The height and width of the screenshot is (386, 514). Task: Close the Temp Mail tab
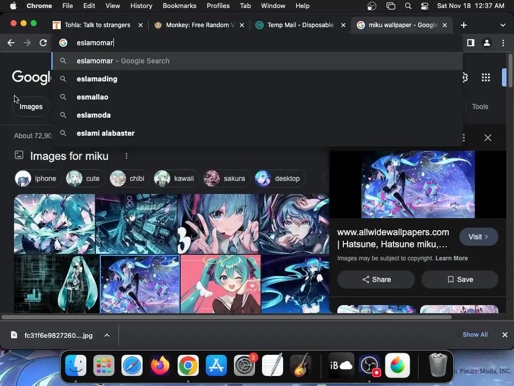[x=343, y=25]
